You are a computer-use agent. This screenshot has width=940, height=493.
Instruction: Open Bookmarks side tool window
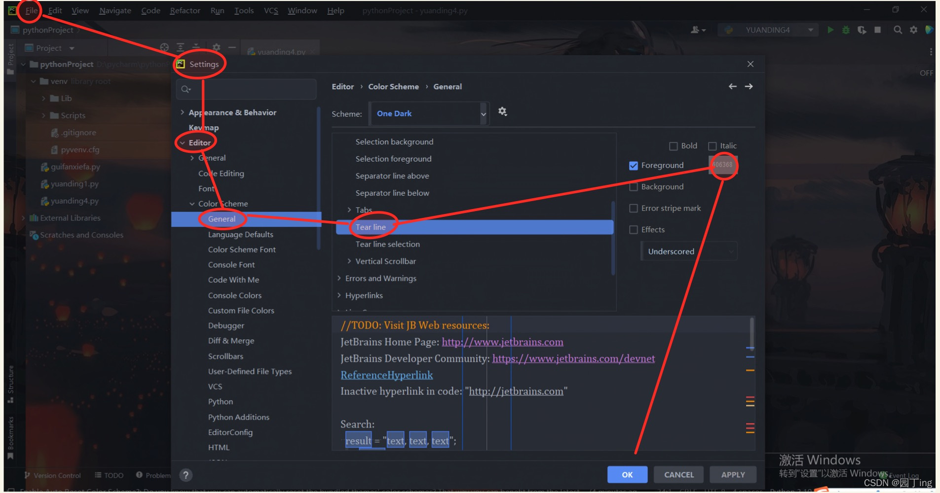pos(10,438)
